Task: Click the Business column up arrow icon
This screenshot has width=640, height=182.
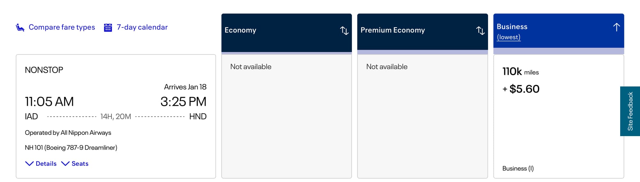Action: click(x=616, y=27)
